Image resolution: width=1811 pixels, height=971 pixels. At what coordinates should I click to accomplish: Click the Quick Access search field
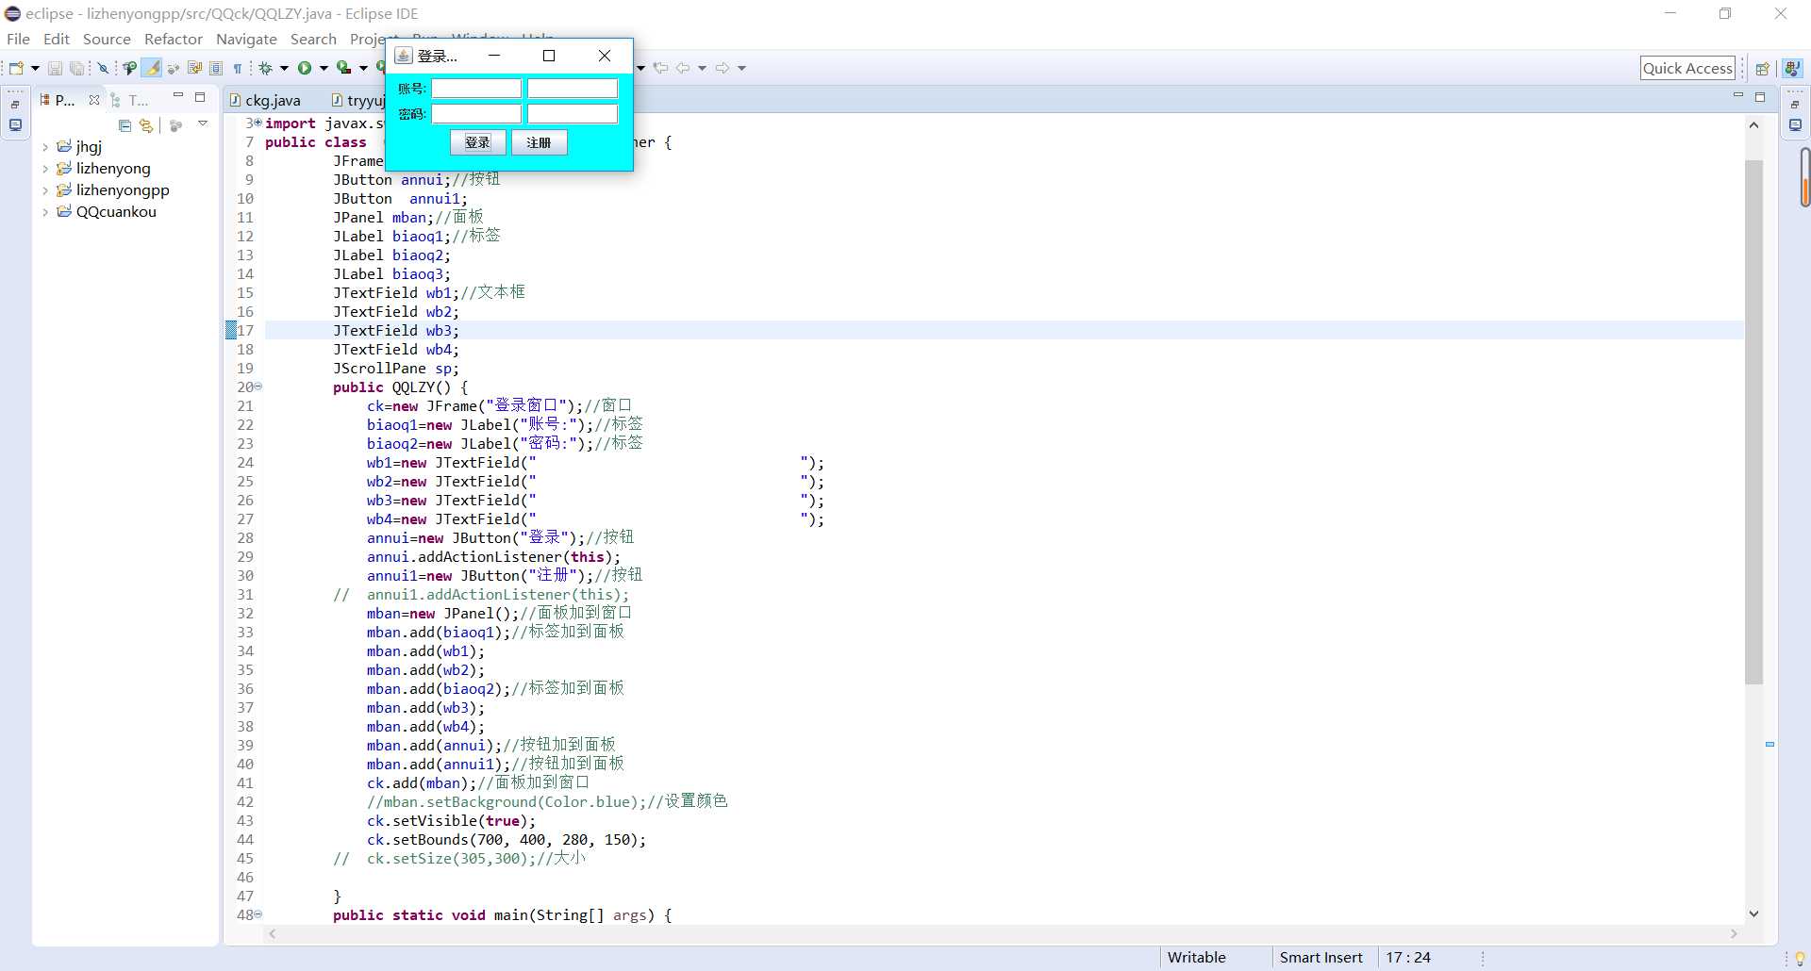coord(1687,68)
